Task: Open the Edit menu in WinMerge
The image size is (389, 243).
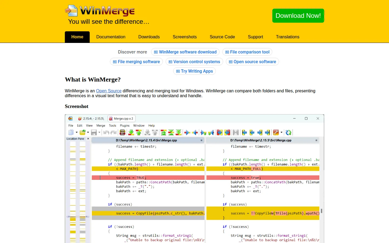Action: pyautogui.click(x=79, y=126)
